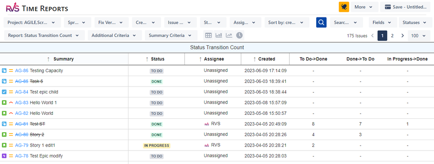Open Report: Status Transition Count dropdown

click(44, 36)
